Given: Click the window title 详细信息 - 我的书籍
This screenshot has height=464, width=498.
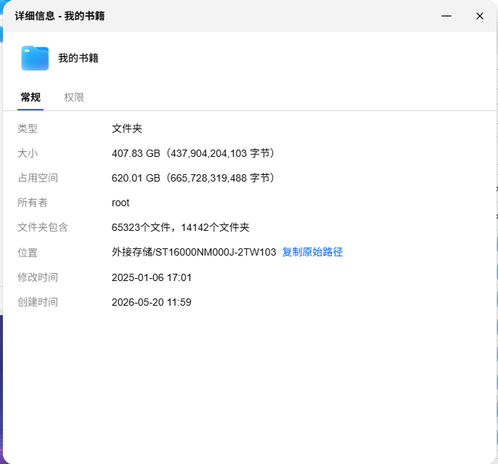Looking at the screenshot, I should click(60, 16).
